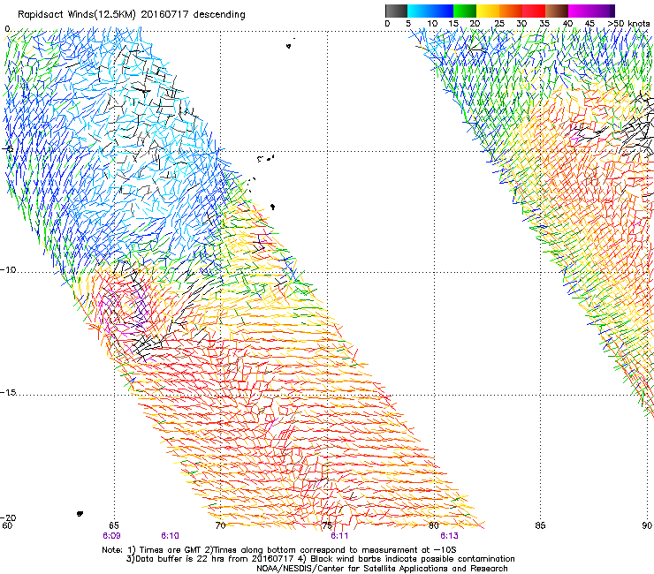
Task: Choose the magenta 40-45 knots legend swatch
Action: [580, 11]
